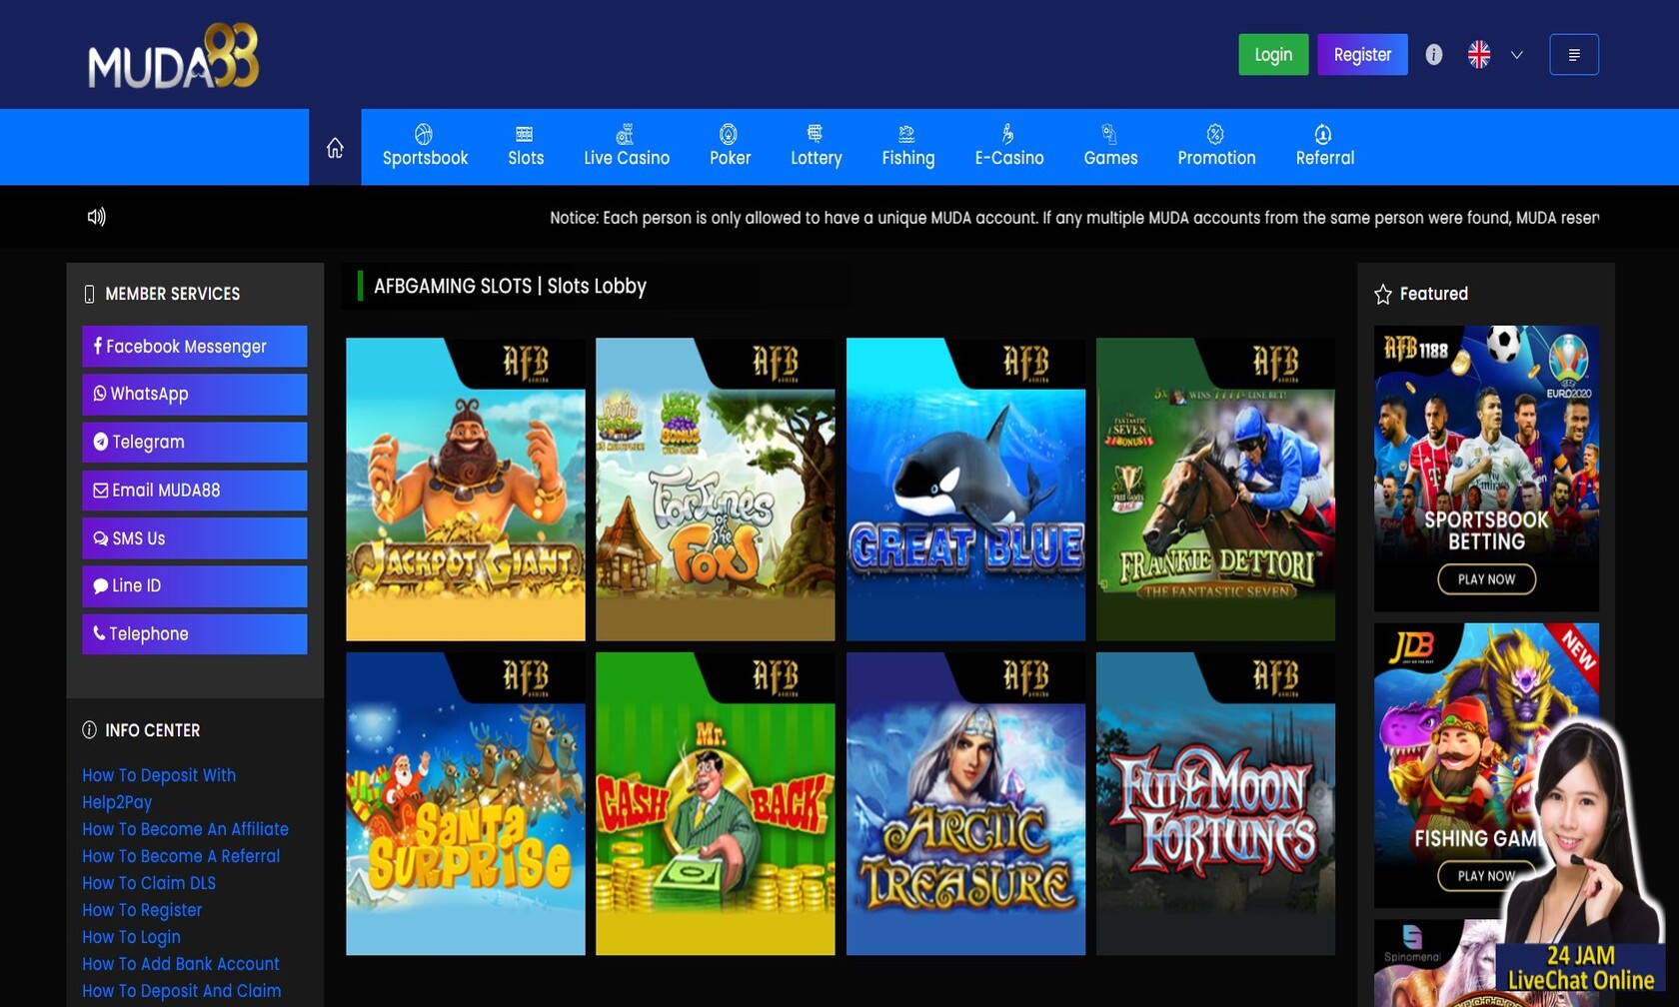Click the speaker announcement icon
1679x1007 pixels.
pyautogui.click(x=97, y=217)
